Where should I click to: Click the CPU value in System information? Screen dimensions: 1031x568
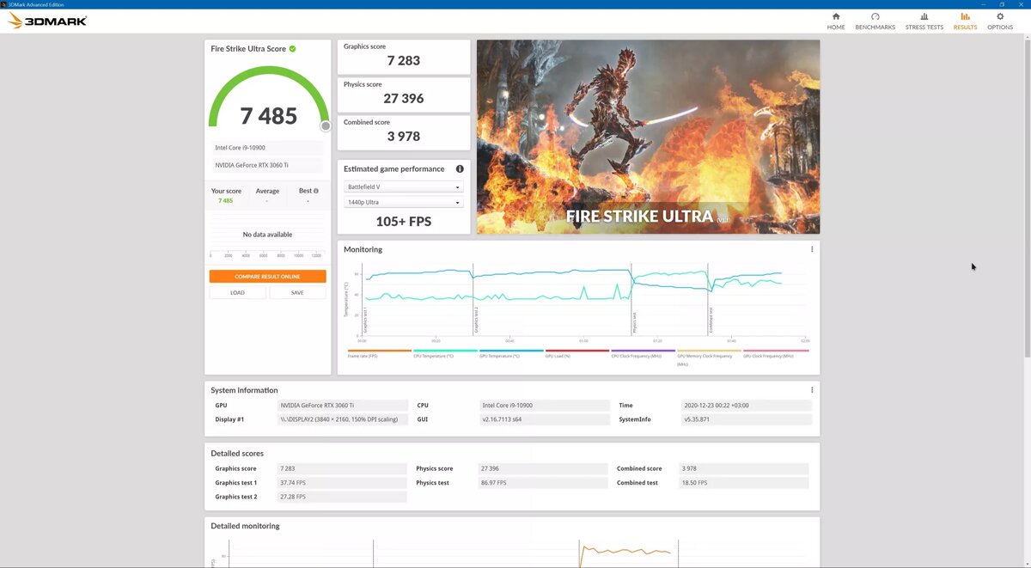pyautogui.click(x=545, y=405)
